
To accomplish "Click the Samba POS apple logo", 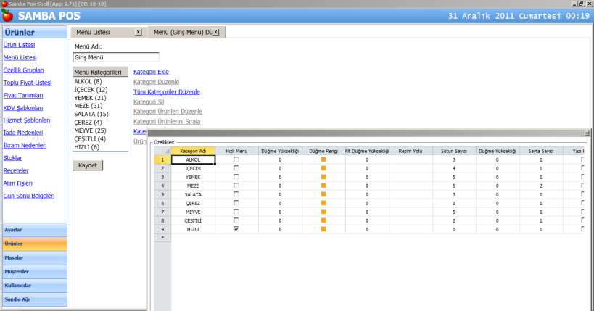I will (x=8, y=16).
